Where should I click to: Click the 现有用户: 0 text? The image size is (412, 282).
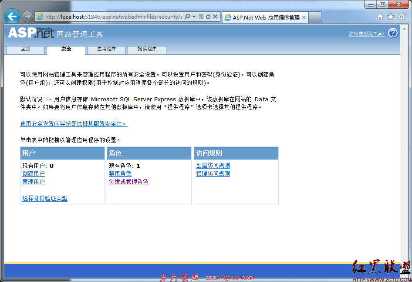click(x=38, y=166)
